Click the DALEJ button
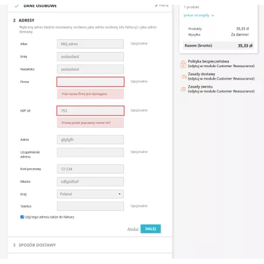 pos(151,229)
